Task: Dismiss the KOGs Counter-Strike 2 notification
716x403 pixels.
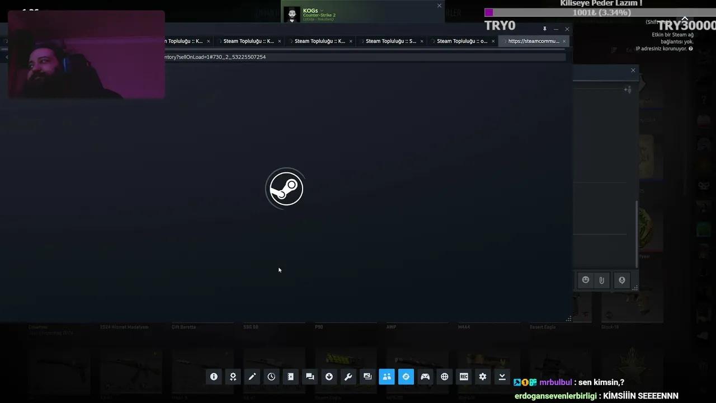Action: click(x=439, y=6)
